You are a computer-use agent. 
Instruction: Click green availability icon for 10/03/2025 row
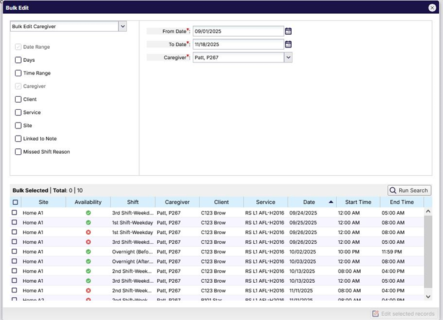click(88, 261)
